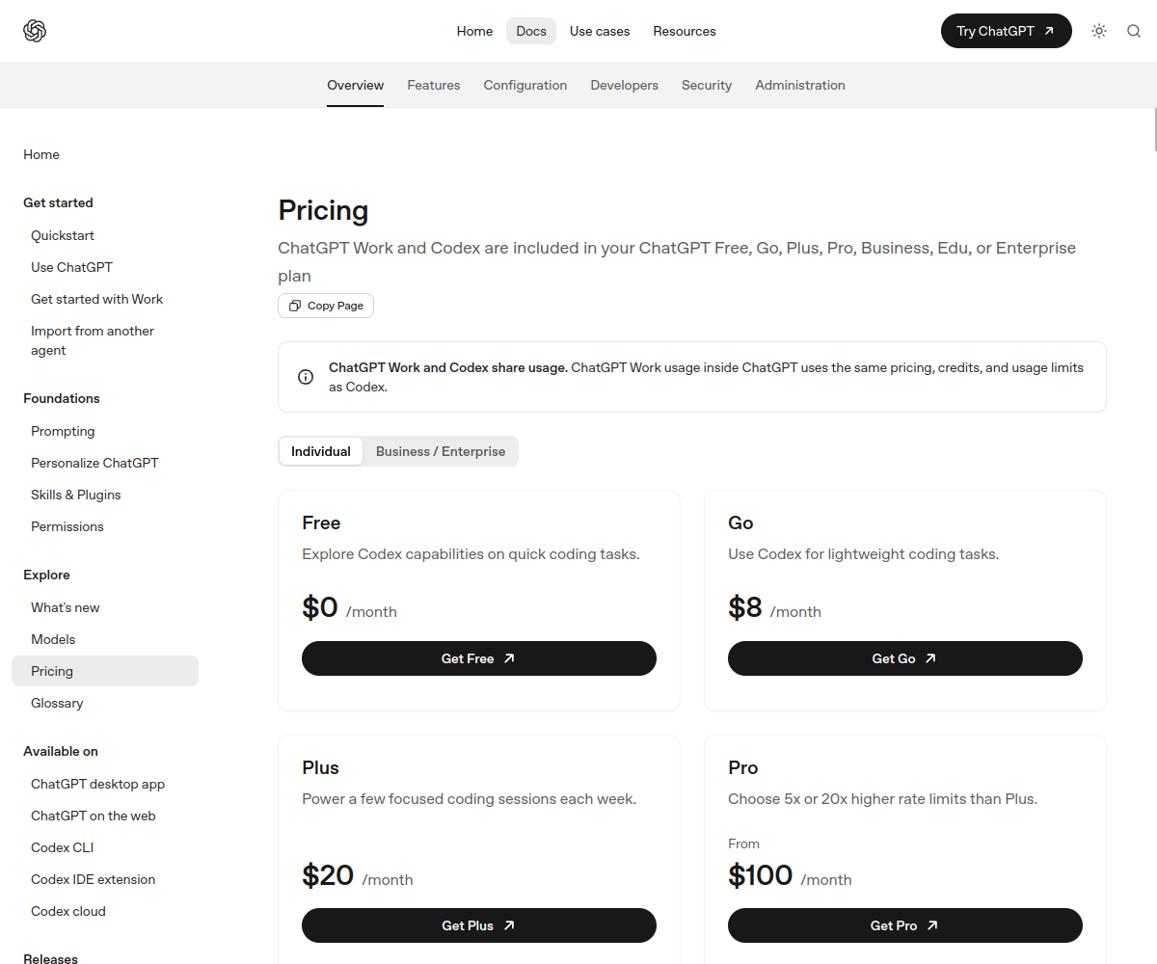Viewport: 1157px width, 964px height.
Task: Open Get started with Work link
Action: [x=96, y=299]
